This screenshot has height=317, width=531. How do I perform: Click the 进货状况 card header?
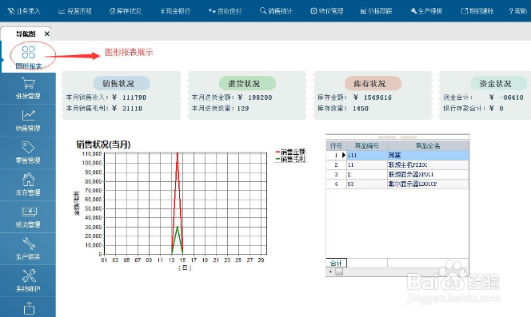coord(247,83)
